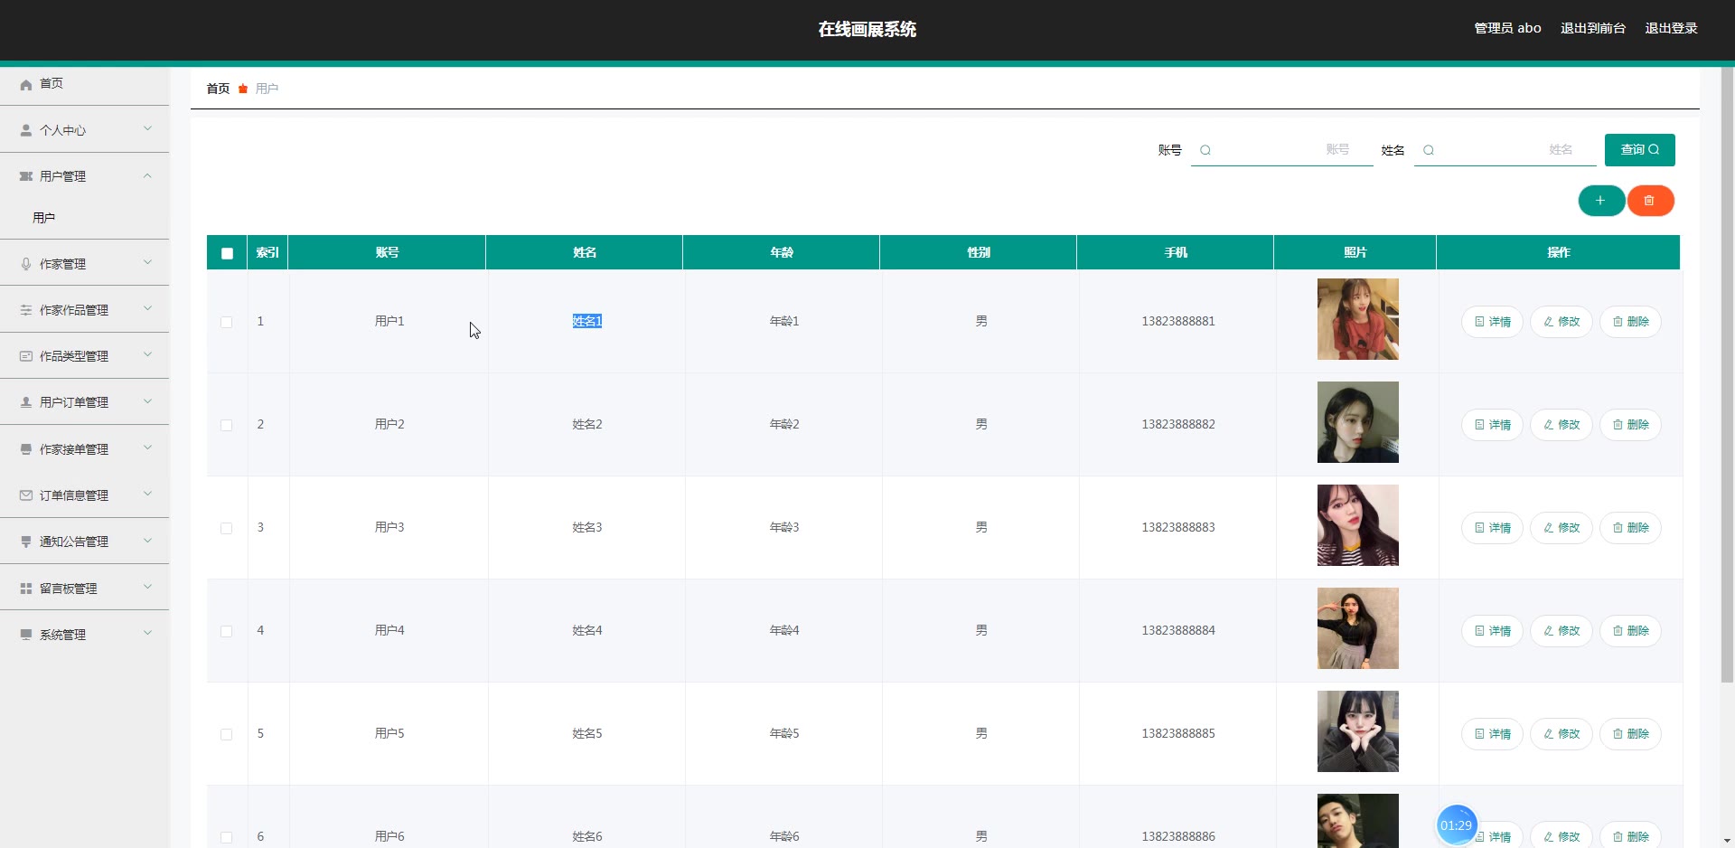Click the breadcrumb home marker icon
Image resolution: width=1735 pixels, height=848 pixels.
click(243, 89)
